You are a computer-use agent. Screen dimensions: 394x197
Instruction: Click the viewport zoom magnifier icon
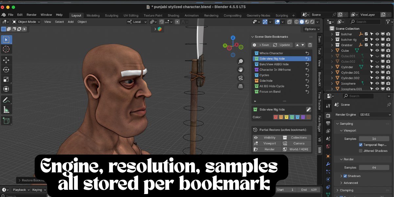tap(241, 61)
